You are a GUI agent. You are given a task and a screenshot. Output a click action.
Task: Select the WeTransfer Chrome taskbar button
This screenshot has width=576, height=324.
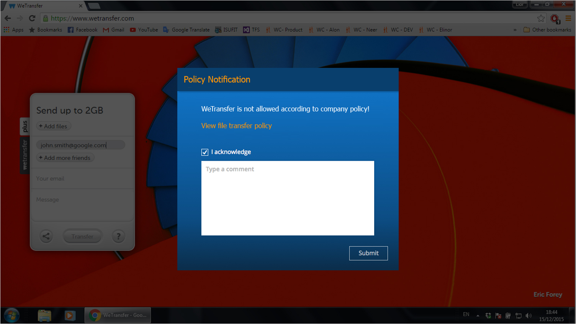pyautogui.click(x=118, y=315)
